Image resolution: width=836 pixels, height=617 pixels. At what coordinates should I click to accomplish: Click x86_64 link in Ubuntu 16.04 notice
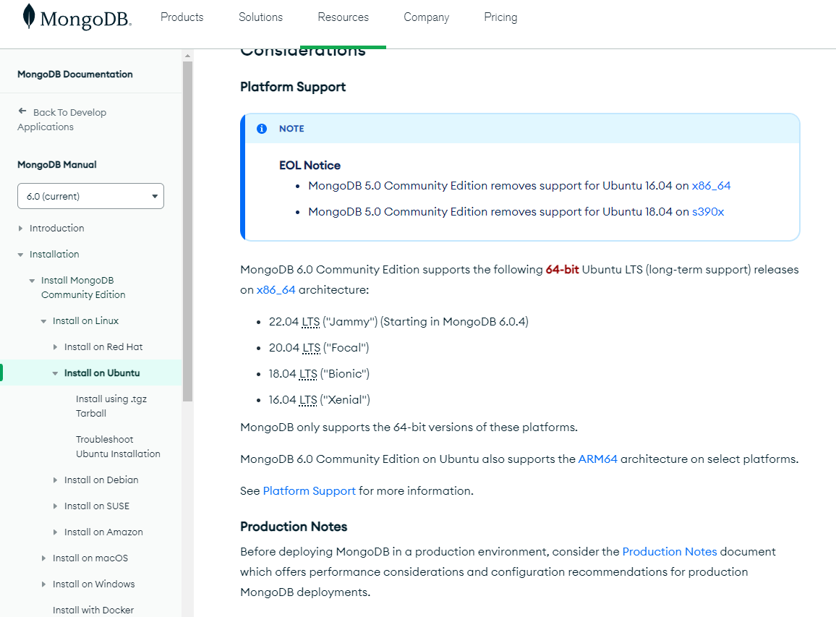tap(711, 186)
